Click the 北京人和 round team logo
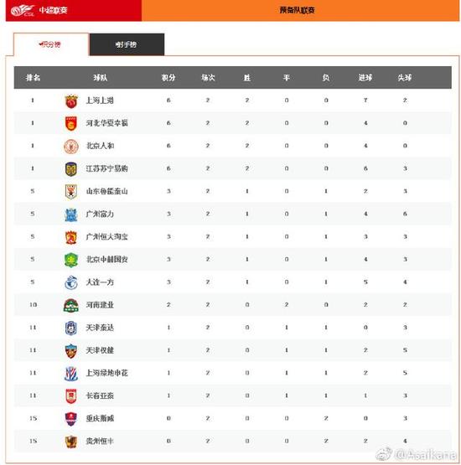The height and width of the screenshot is (465, 461). pos(71,146)
